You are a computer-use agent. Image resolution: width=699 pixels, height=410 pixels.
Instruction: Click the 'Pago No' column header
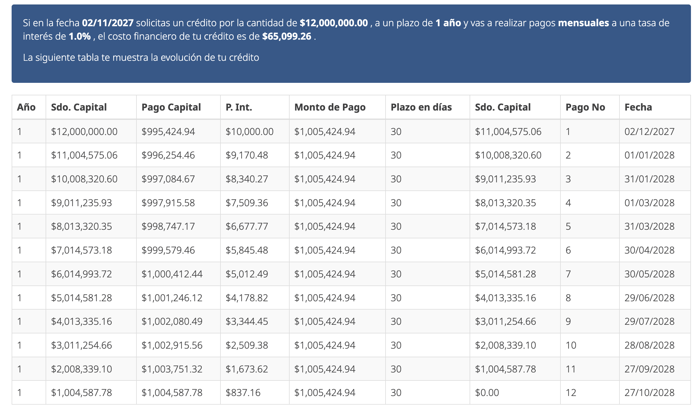[x=590, y=107]
